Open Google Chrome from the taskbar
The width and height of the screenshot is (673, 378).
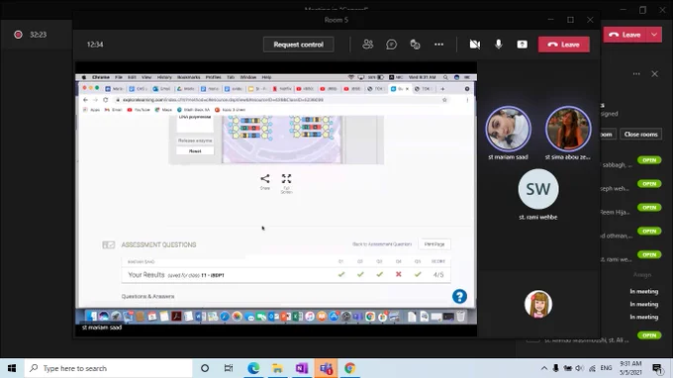pos(349,368)
